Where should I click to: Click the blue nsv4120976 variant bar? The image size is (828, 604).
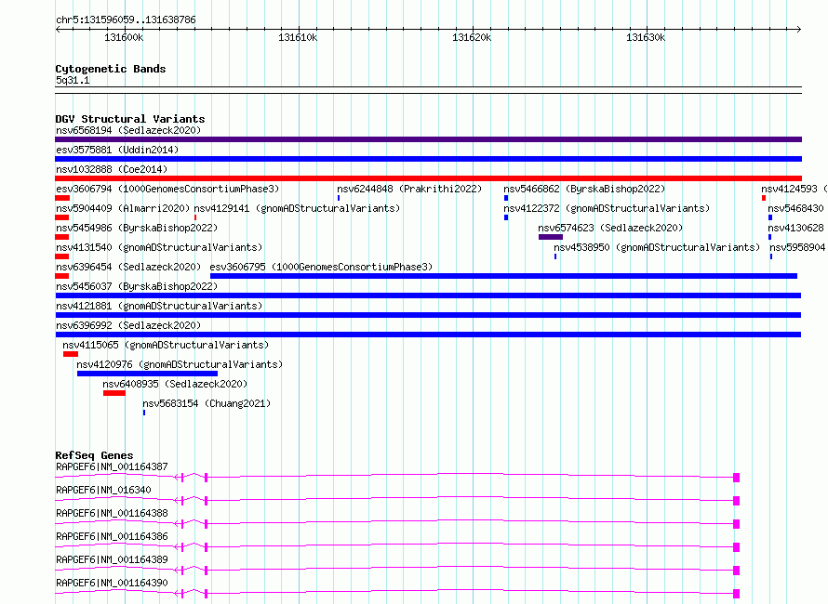pyautogui.click(x=147, y=374)
